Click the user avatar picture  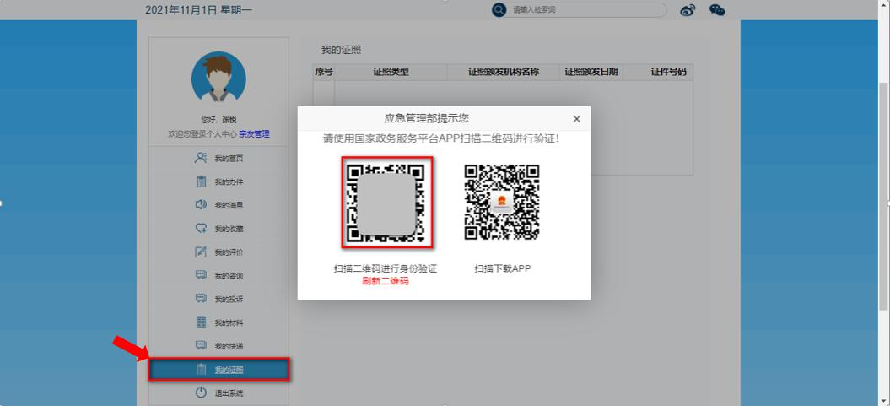218,79
